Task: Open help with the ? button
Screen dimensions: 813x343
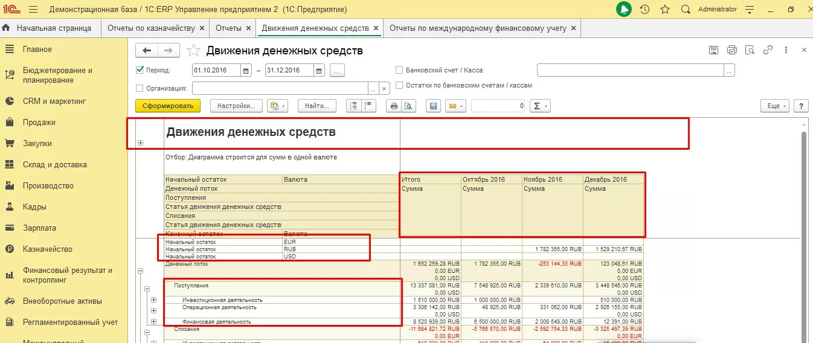Action: click(801, 106)
